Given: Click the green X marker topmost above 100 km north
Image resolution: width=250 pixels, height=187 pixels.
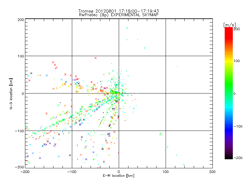Looking at the screenshot, I should (x=127, y=28).
